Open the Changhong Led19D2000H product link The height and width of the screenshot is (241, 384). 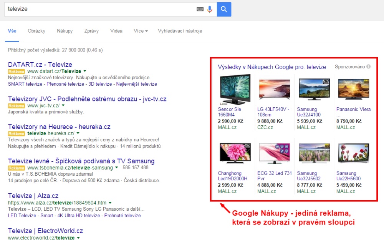click(233, 176)
